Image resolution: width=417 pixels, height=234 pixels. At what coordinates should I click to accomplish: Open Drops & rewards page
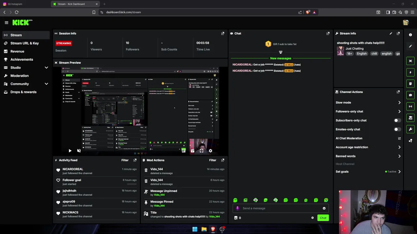coord(27,92)
